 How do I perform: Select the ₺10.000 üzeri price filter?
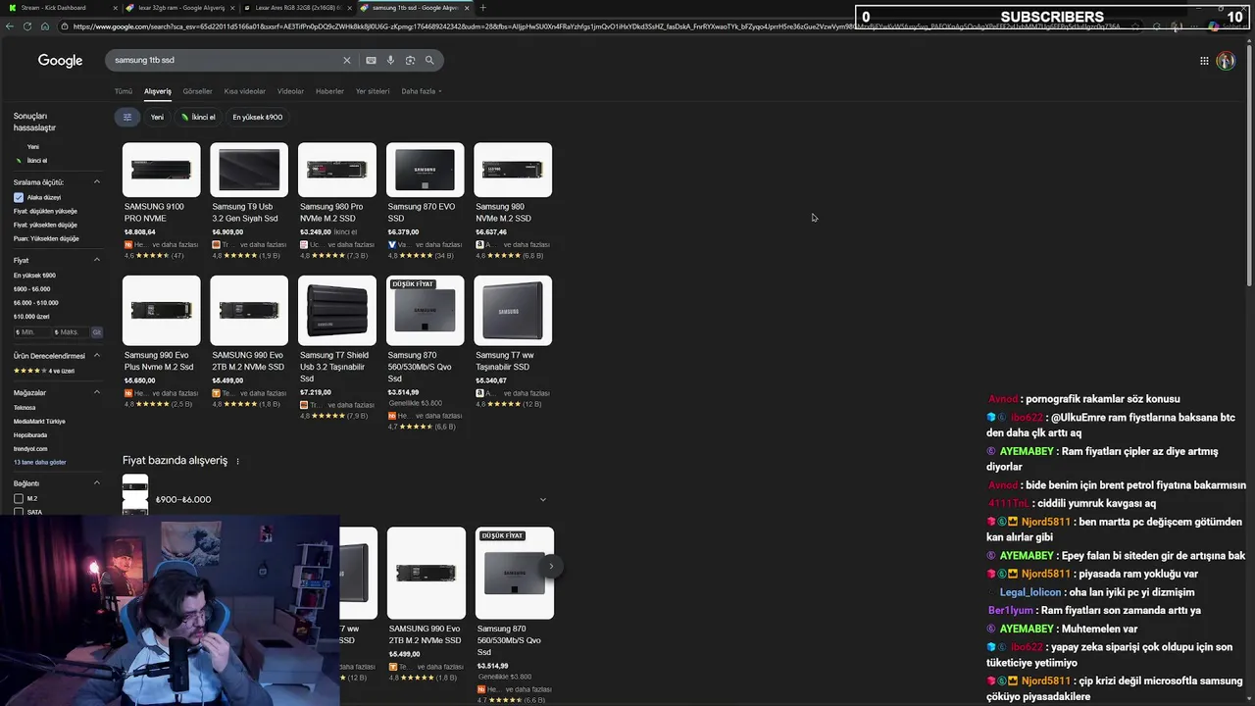pyautogui.click(x=30, y=317)
